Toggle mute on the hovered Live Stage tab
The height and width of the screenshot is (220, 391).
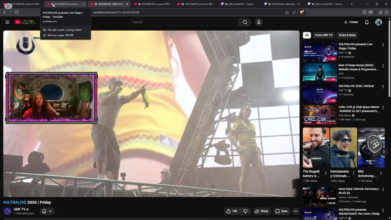(52, 4)
